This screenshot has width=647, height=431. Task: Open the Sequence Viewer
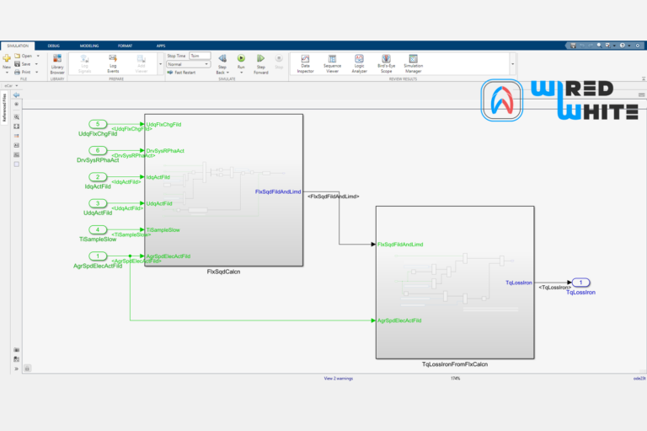(332, 63)
